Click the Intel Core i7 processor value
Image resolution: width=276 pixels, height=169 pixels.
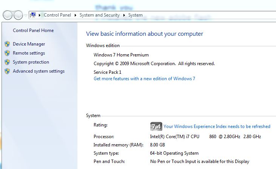click(x=205, y=137)
